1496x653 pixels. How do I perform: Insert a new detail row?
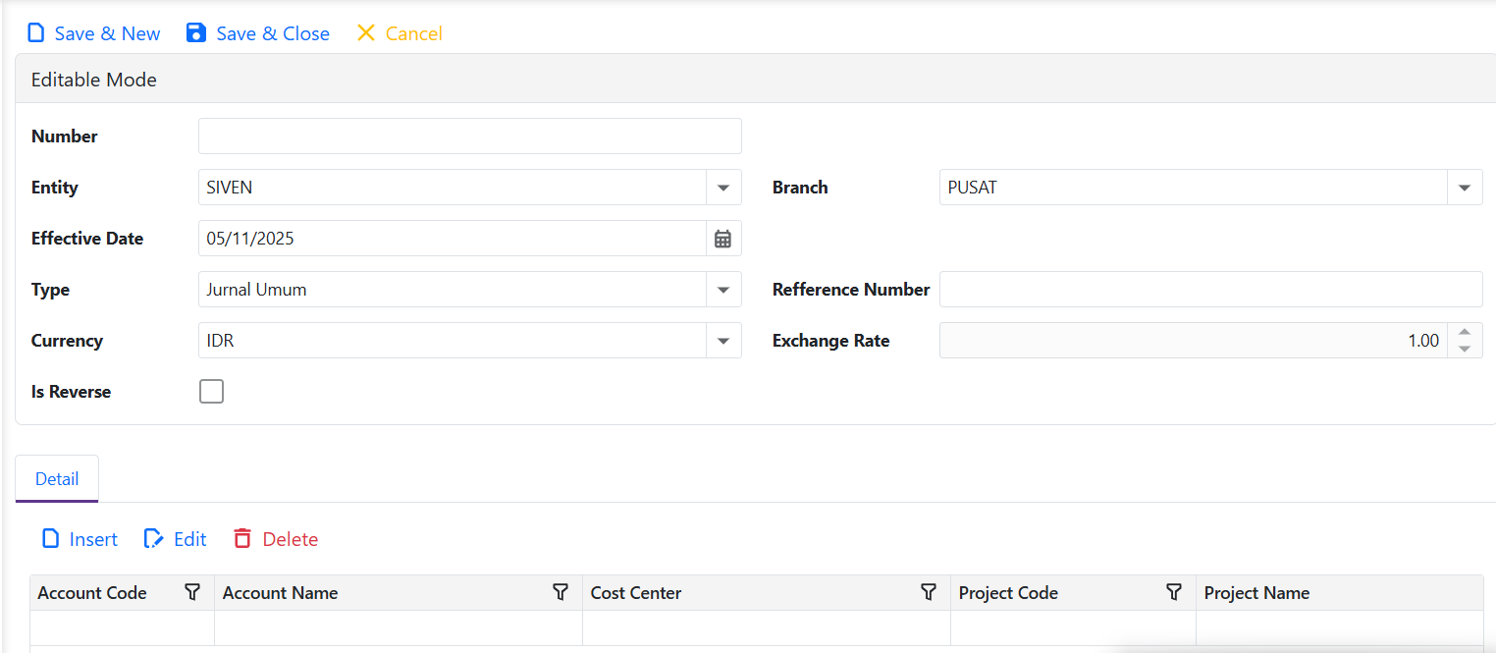coord(80,539)
